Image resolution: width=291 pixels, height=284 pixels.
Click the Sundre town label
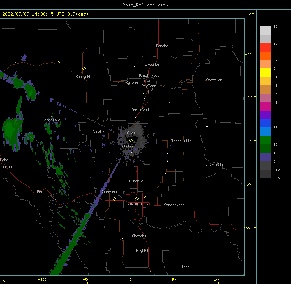(x=99, y=132)
